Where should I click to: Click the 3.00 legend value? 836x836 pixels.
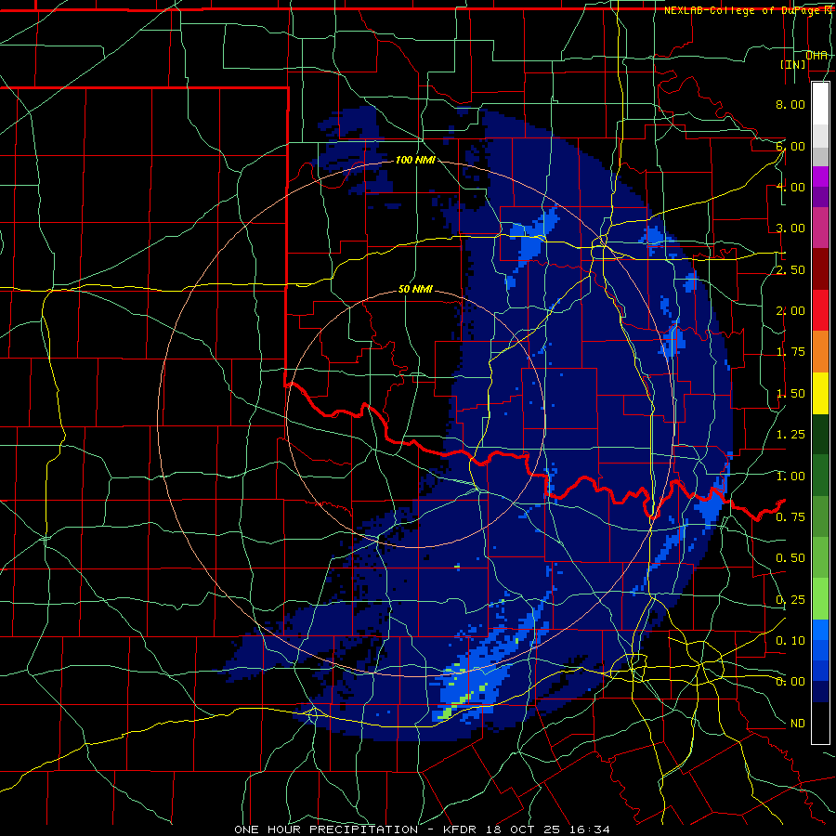[x=790, y=229]
